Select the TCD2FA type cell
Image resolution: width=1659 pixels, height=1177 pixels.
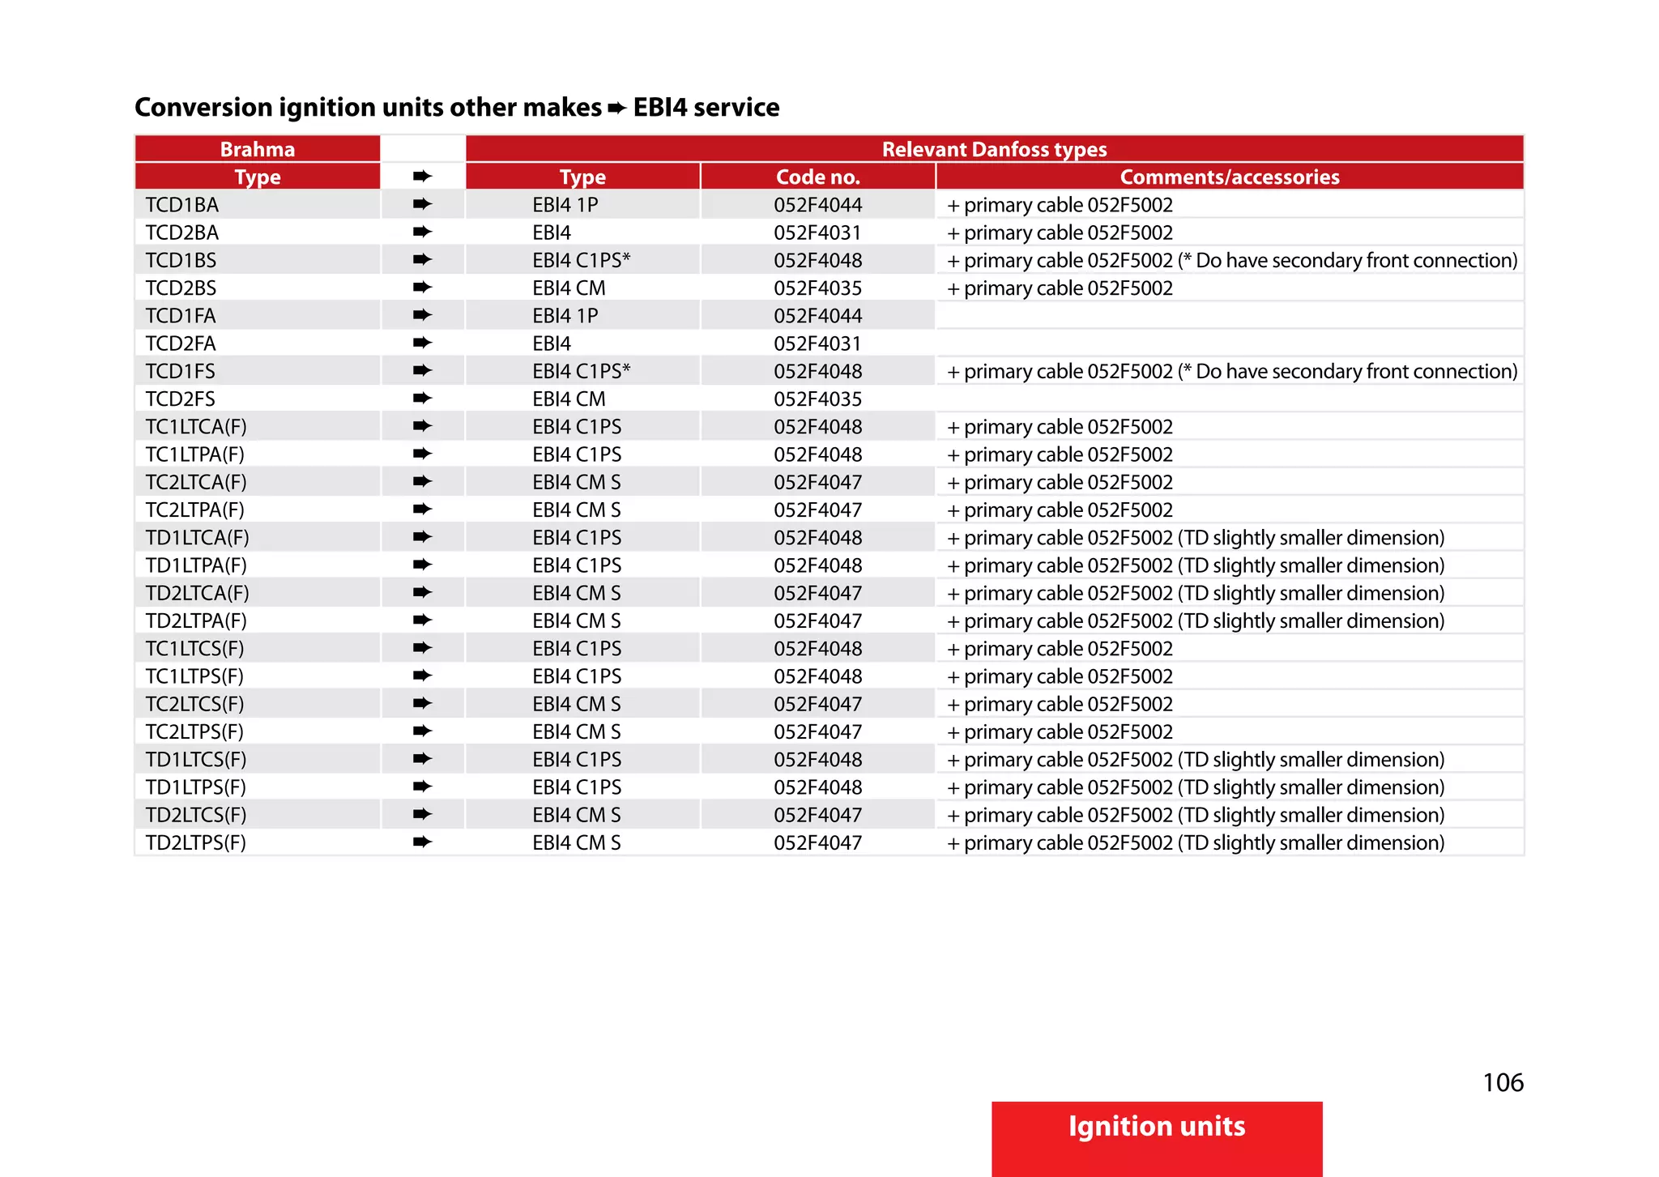click(x=181, y=343)
